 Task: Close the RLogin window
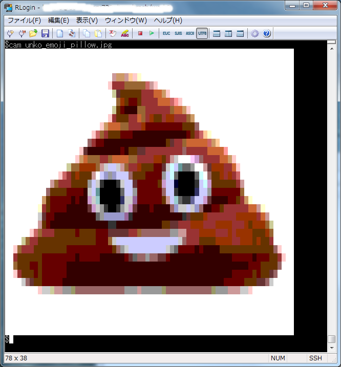[x=325, y=6]
